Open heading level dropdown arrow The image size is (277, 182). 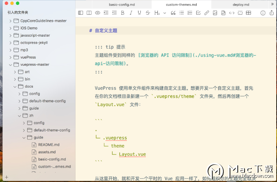165,13
